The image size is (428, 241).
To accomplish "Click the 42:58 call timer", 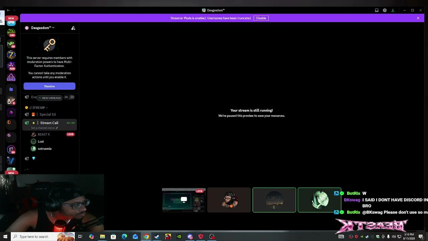I will point(71,123).
